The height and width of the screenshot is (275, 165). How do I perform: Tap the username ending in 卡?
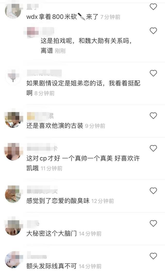pos(42,148)
